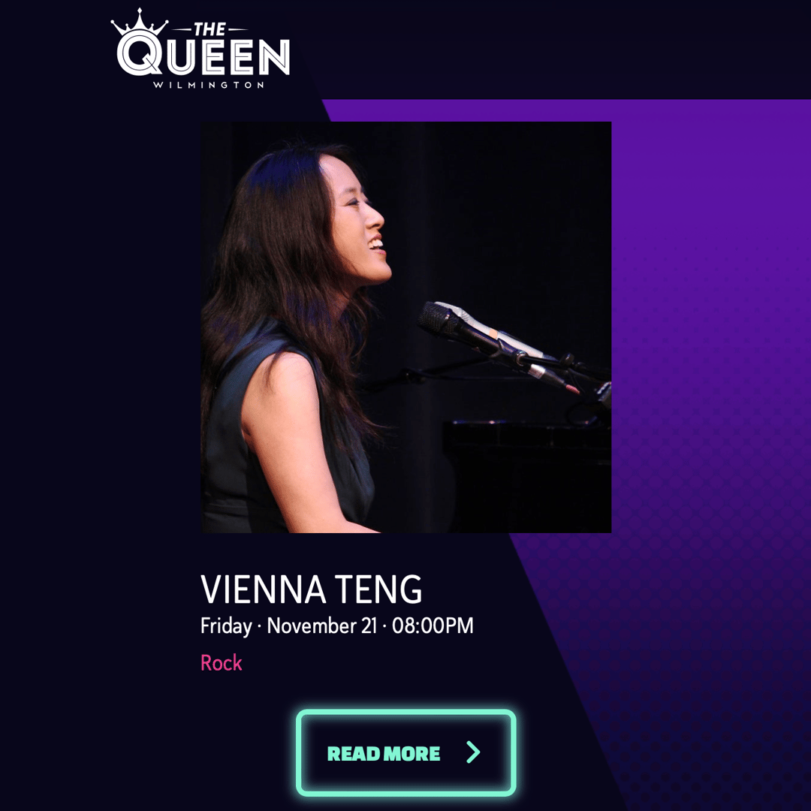
Task: Select the word THE in the logo
Action: pos(210,29)
